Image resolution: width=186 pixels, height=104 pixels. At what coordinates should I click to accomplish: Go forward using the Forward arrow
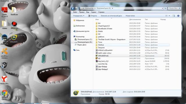[76, 8]
